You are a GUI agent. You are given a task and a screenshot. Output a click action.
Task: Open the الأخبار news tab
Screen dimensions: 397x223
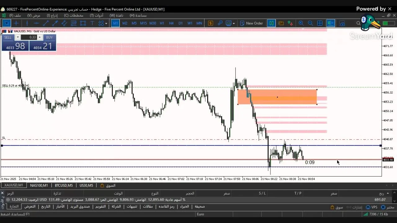coord(60,207)
